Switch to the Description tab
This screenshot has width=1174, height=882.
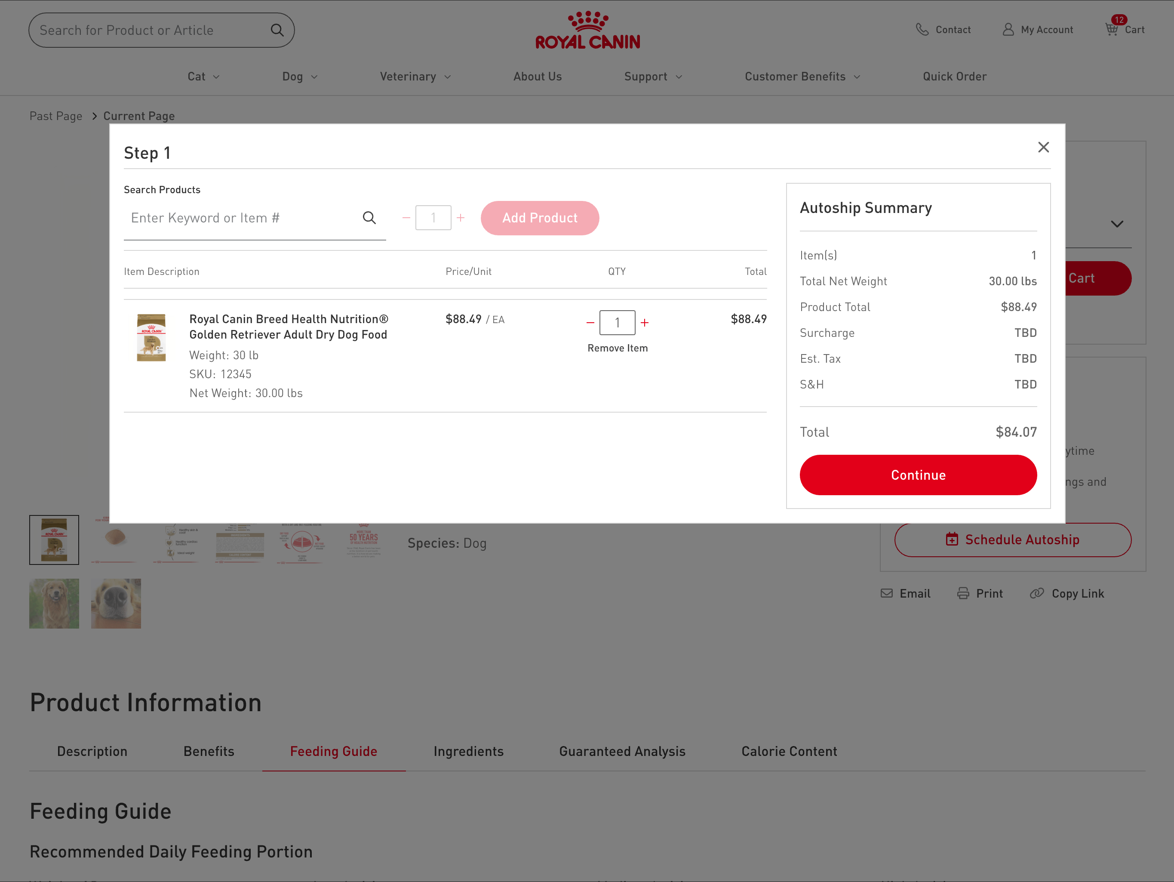coord(92,751)
